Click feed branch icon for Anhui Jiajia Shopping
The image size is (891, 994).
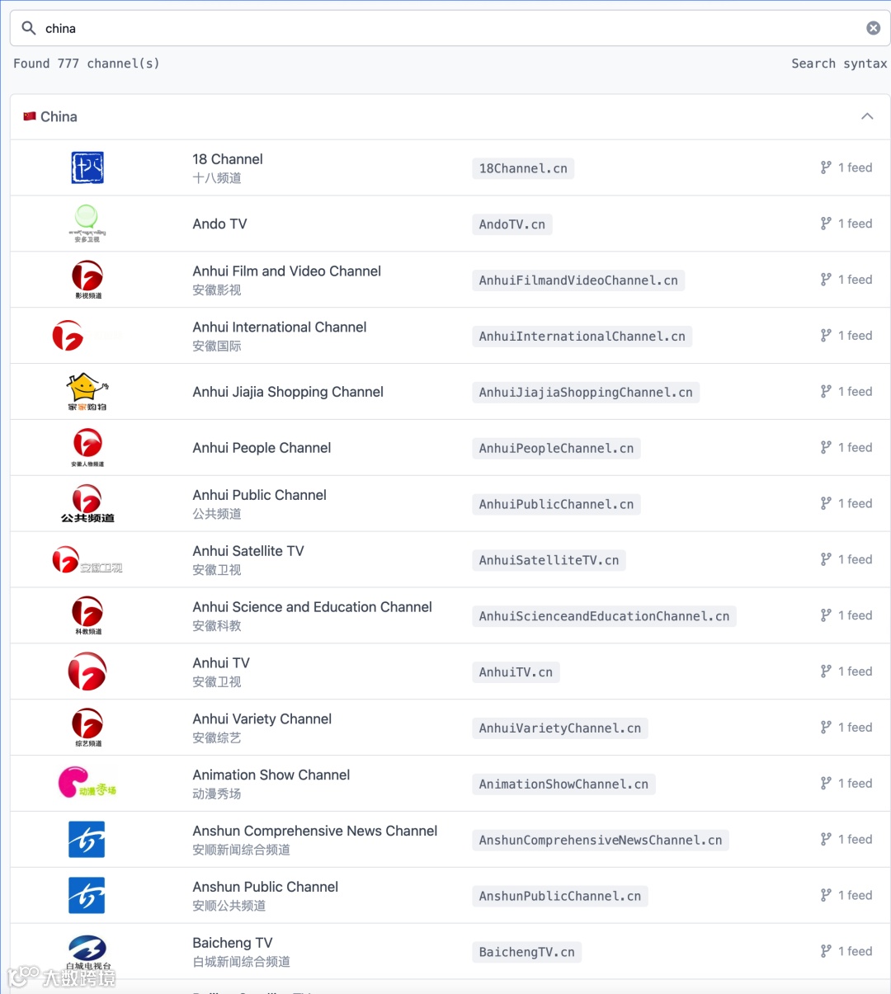pos(826,392)
